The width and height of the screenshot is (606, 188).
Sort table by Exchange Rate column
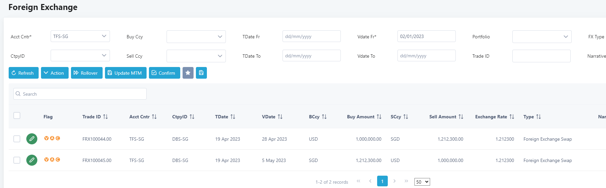coord(512,117)
